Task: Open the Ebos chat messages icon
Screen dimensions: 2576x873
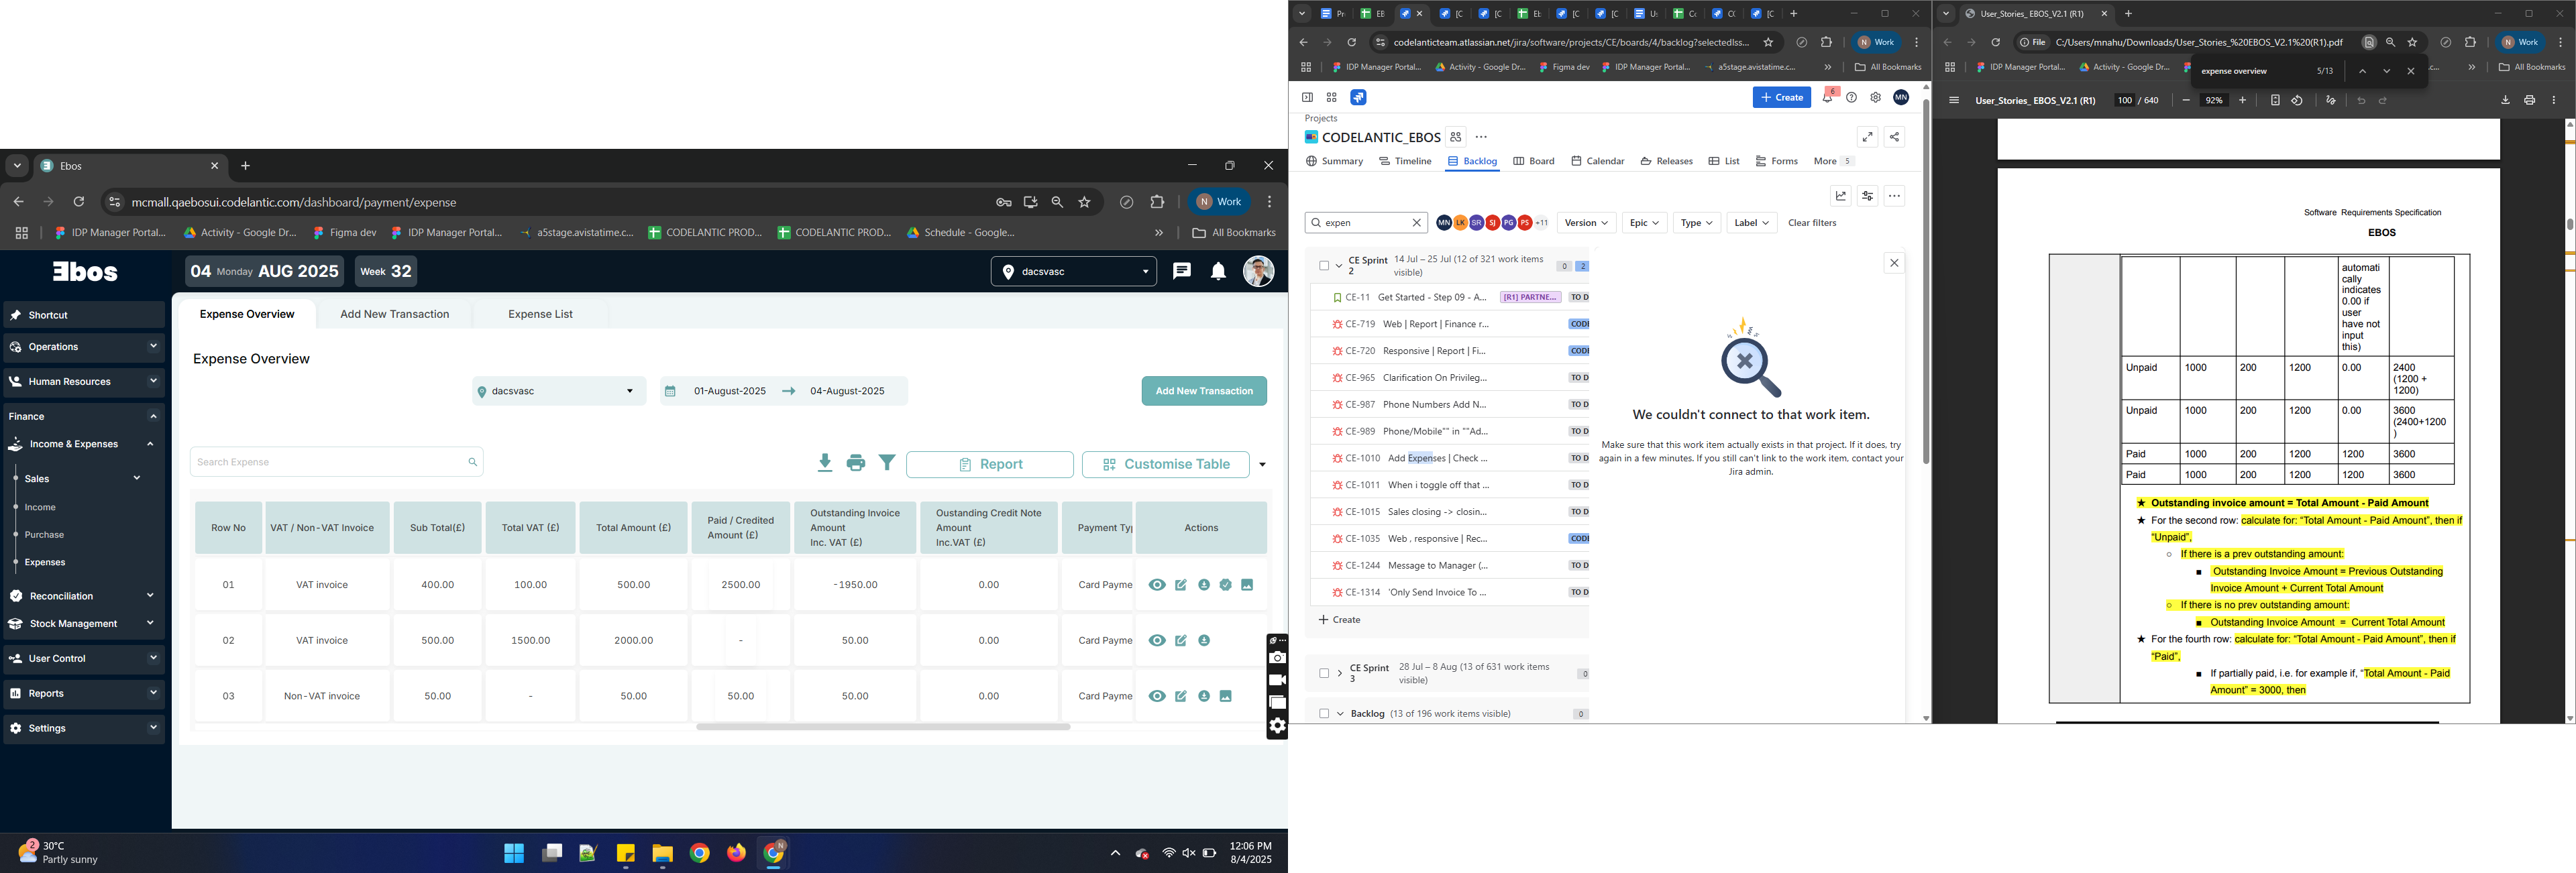Action: tap(1181, 271)
